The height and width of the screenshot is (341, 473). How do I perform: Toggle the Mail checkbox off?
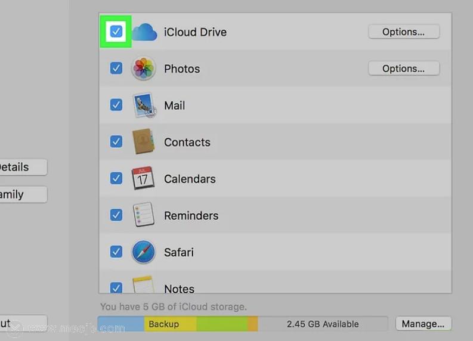pyautogui.click(x=116, y=105)
